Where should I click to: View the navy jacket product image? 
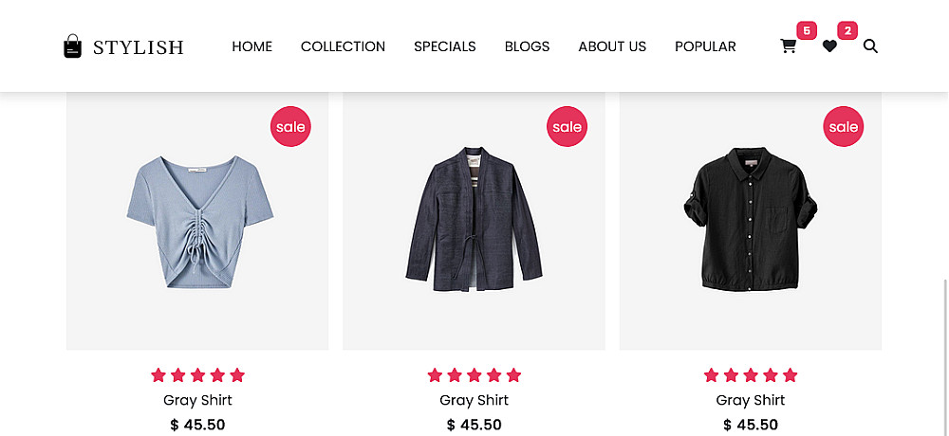pyautogui.click(x=474, y=220)
